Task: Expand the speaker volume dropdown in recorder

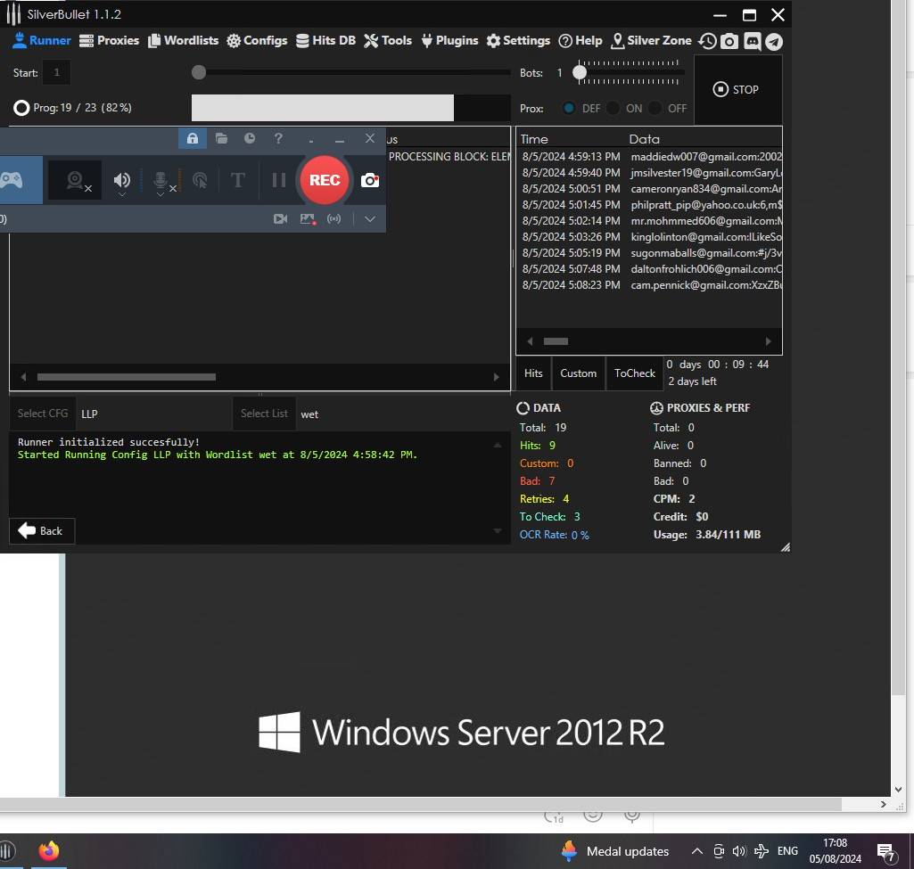Action: click(x=122, y=194)
